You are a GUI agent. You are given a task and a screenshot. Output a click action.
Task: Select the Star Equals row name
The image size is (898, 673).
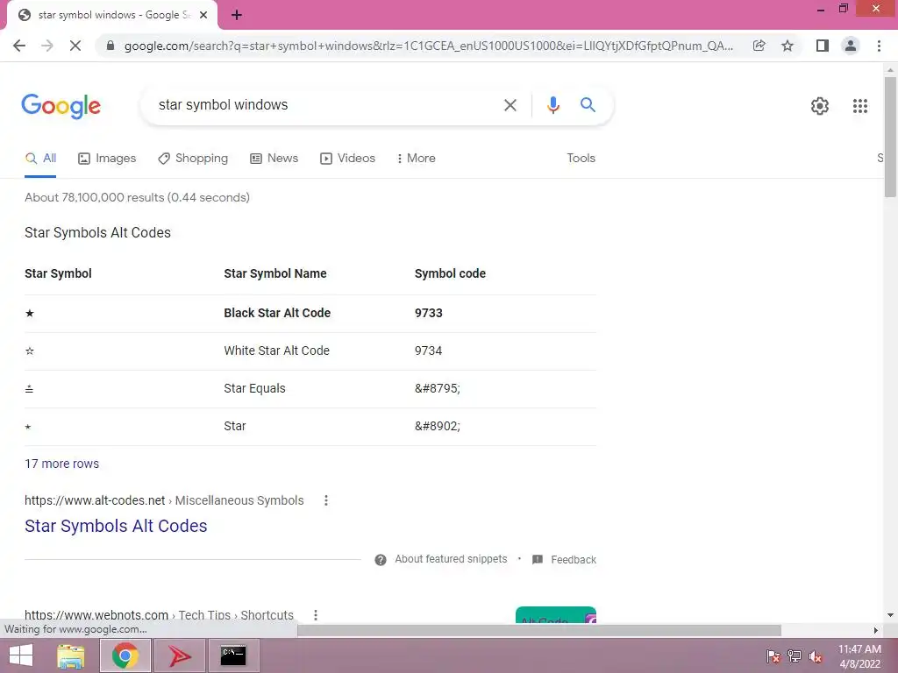tap(254, 388)
